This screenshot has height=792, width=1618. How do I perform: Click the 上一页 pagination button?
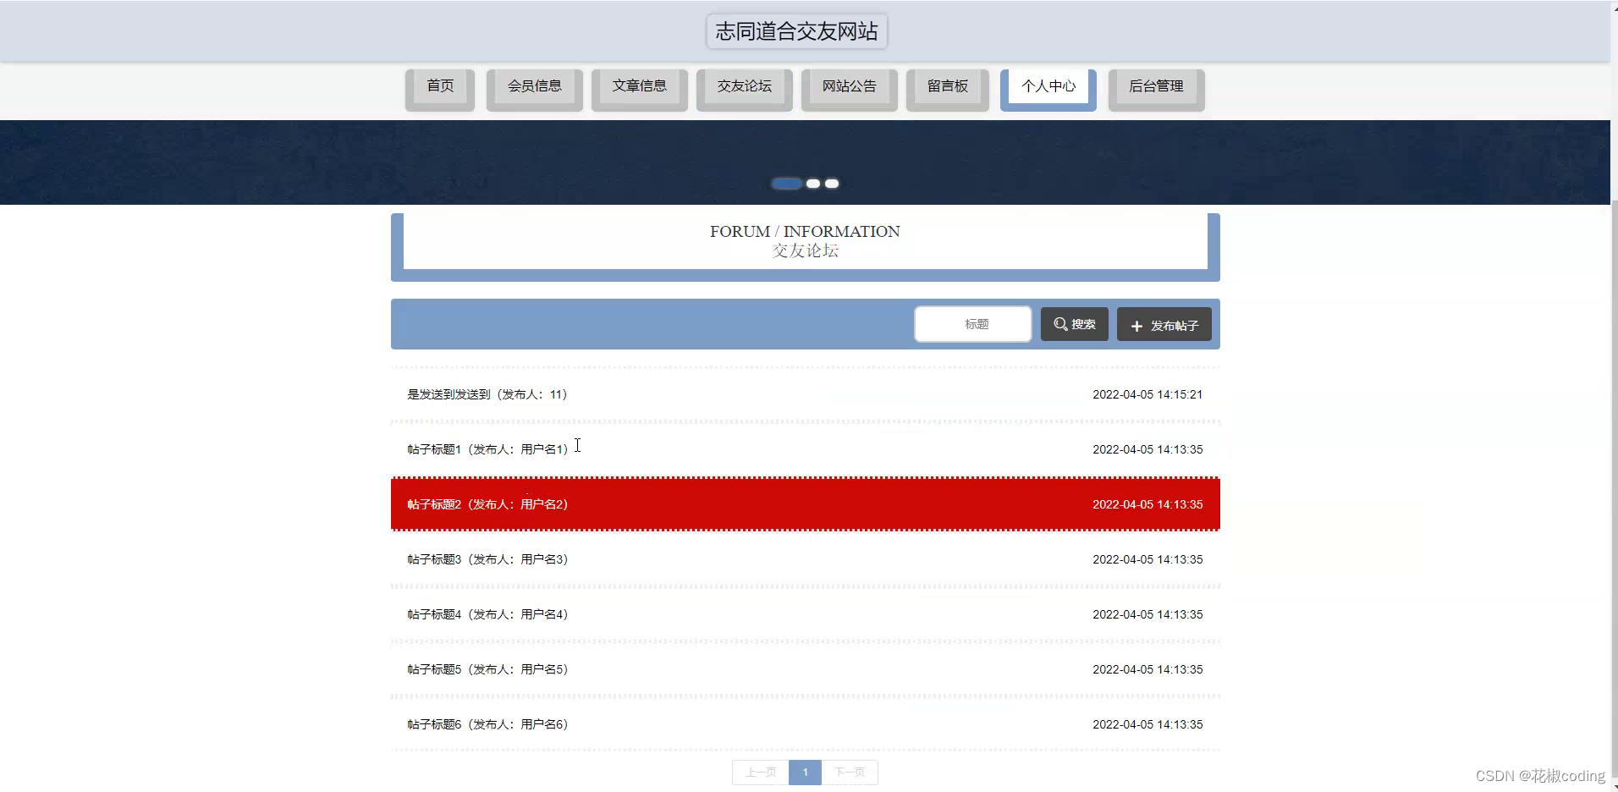[761, 772]
